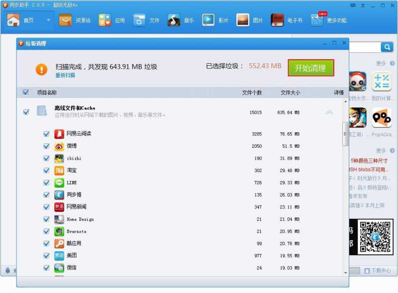Open the 影片 video section icon
Viewport: 398px width, 293px height.
[x=208, y=20]
